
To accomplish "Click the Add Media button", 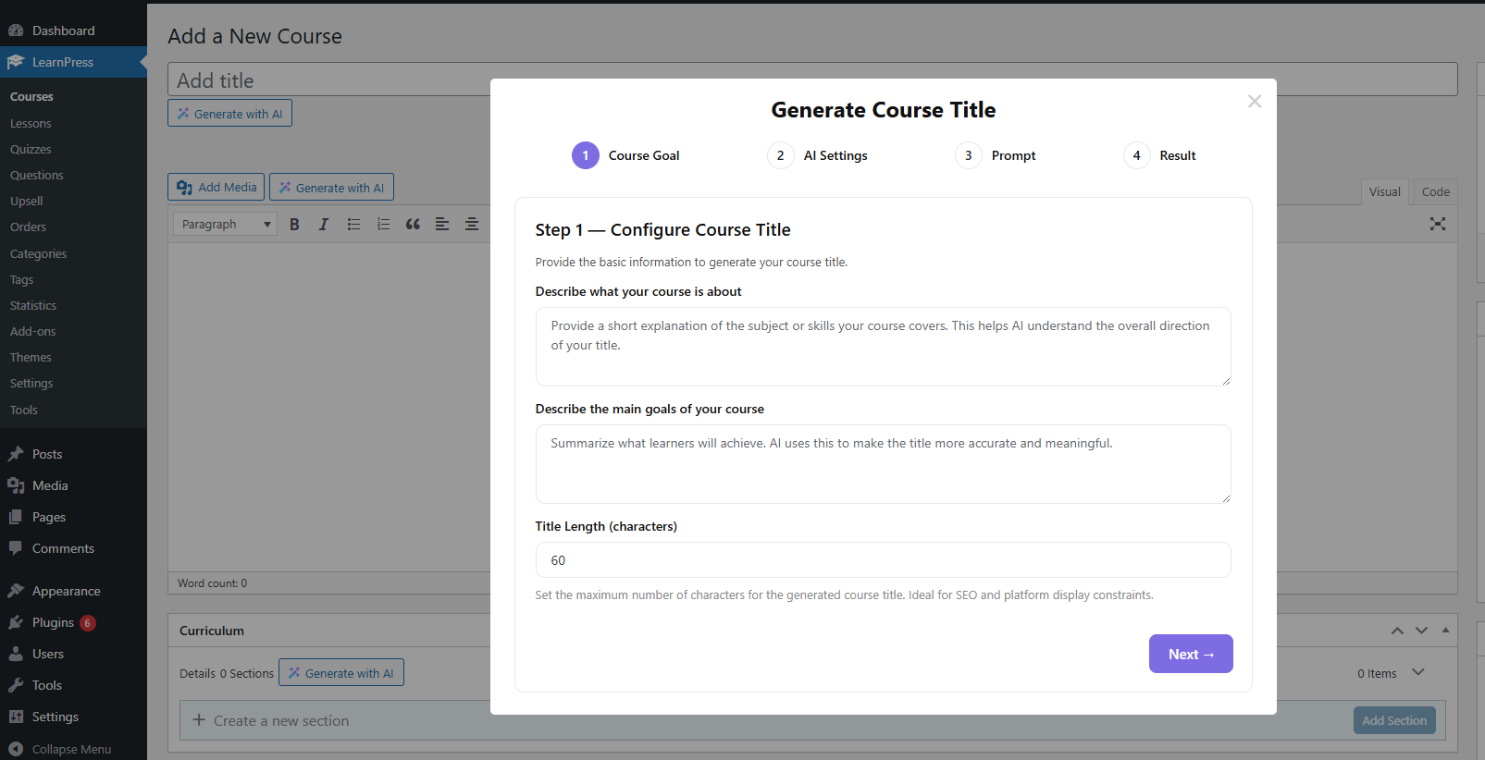I will [217, 188].
